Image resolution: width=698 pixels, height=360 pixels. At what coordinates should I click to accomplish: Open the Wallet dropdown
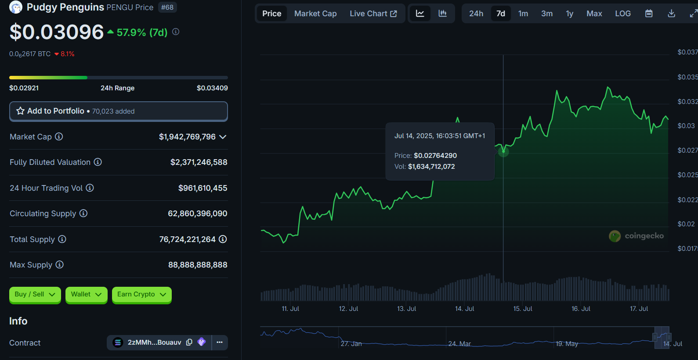pyautogui.click(x=86, y=294)
